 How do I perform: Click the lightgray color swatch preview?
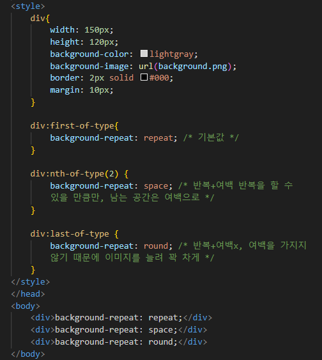144,54
